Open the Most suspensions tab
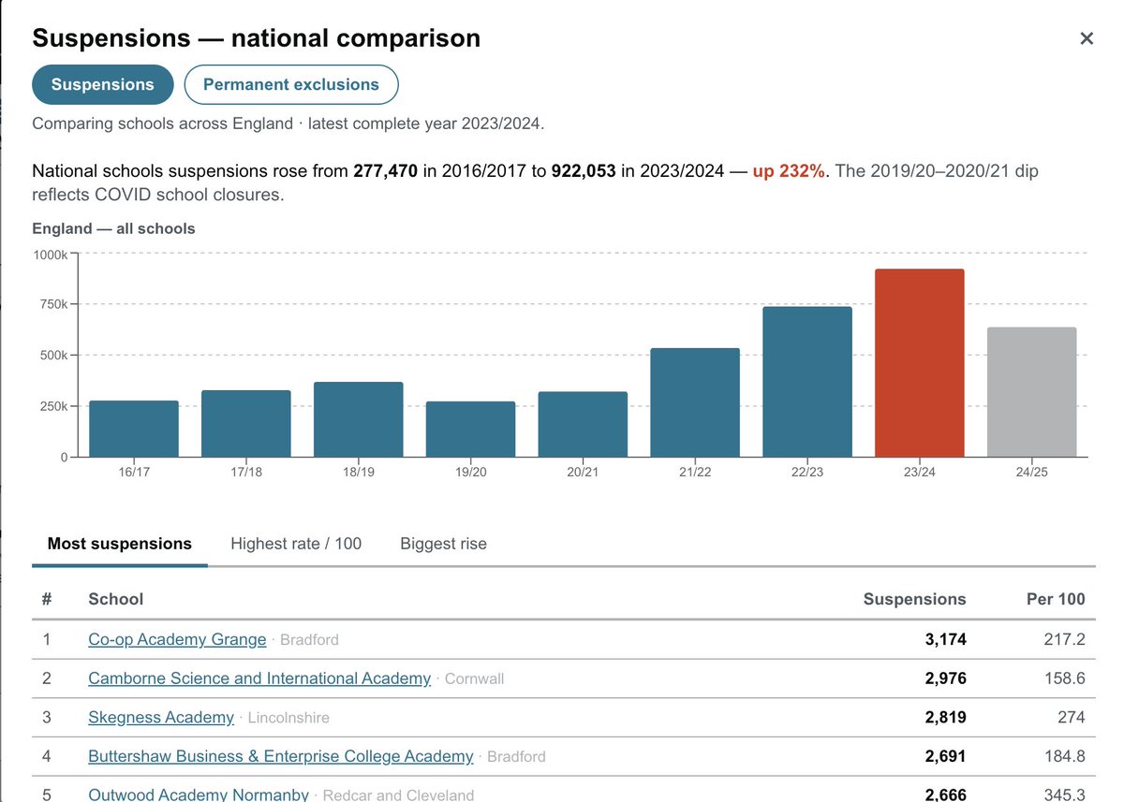1124x802 pixels. point(120,544)
